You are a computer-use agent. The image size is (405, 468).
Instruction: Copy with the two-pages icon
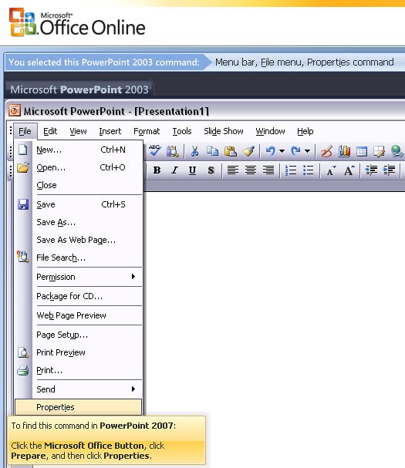(x=212, y=151)
